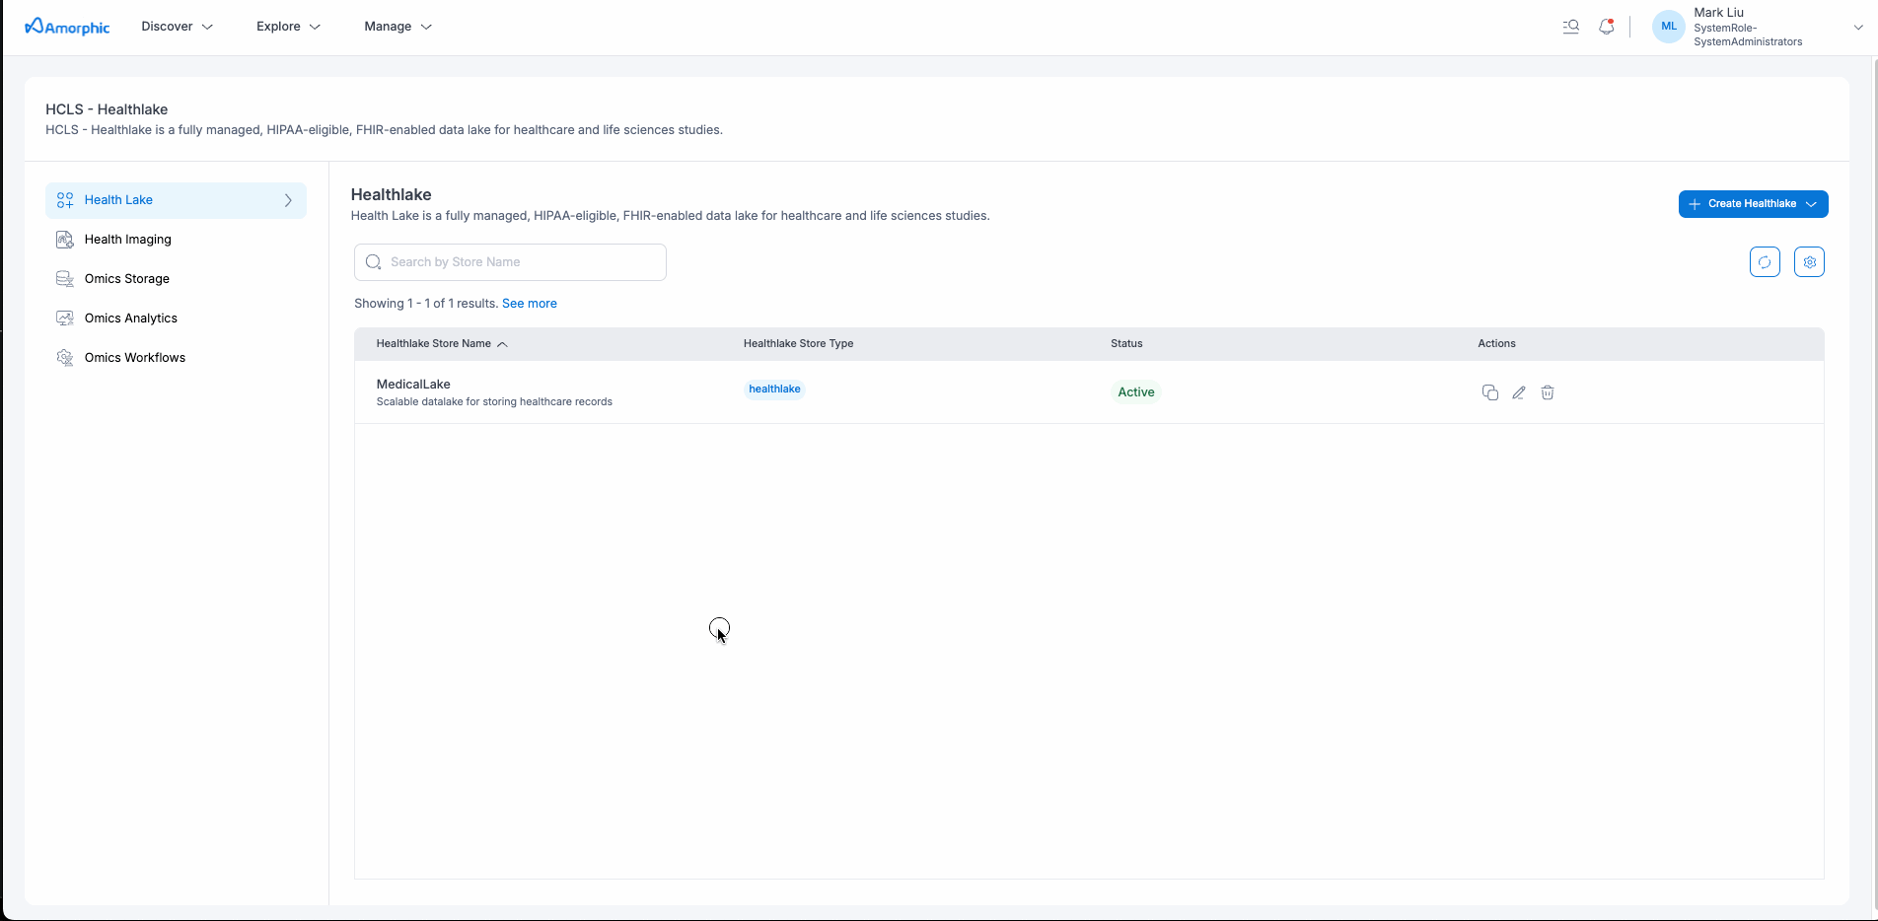This screenshot has height=921, width=1878.
Task: Click the Healthlake Store Type column header
Action: point(798,344)
